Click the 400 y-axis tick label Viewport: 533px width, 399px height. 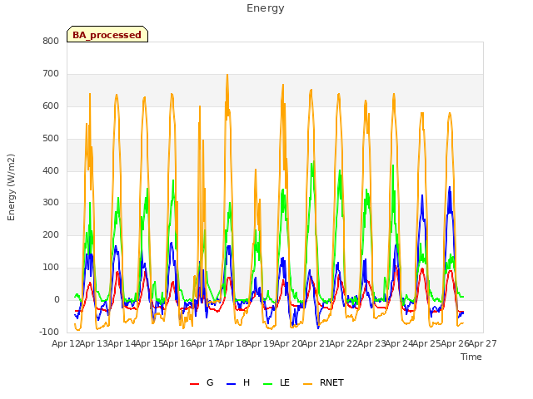point(51,170)
